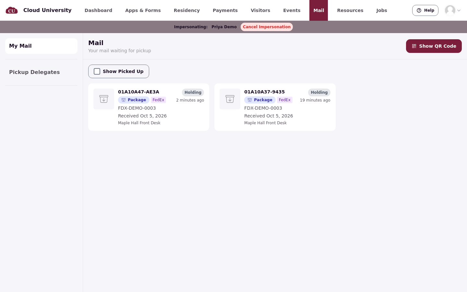The height and width of the screenshot is (292, 467).
Task: Open the Dashboard nav item
Action: click(x=98, y=10)
